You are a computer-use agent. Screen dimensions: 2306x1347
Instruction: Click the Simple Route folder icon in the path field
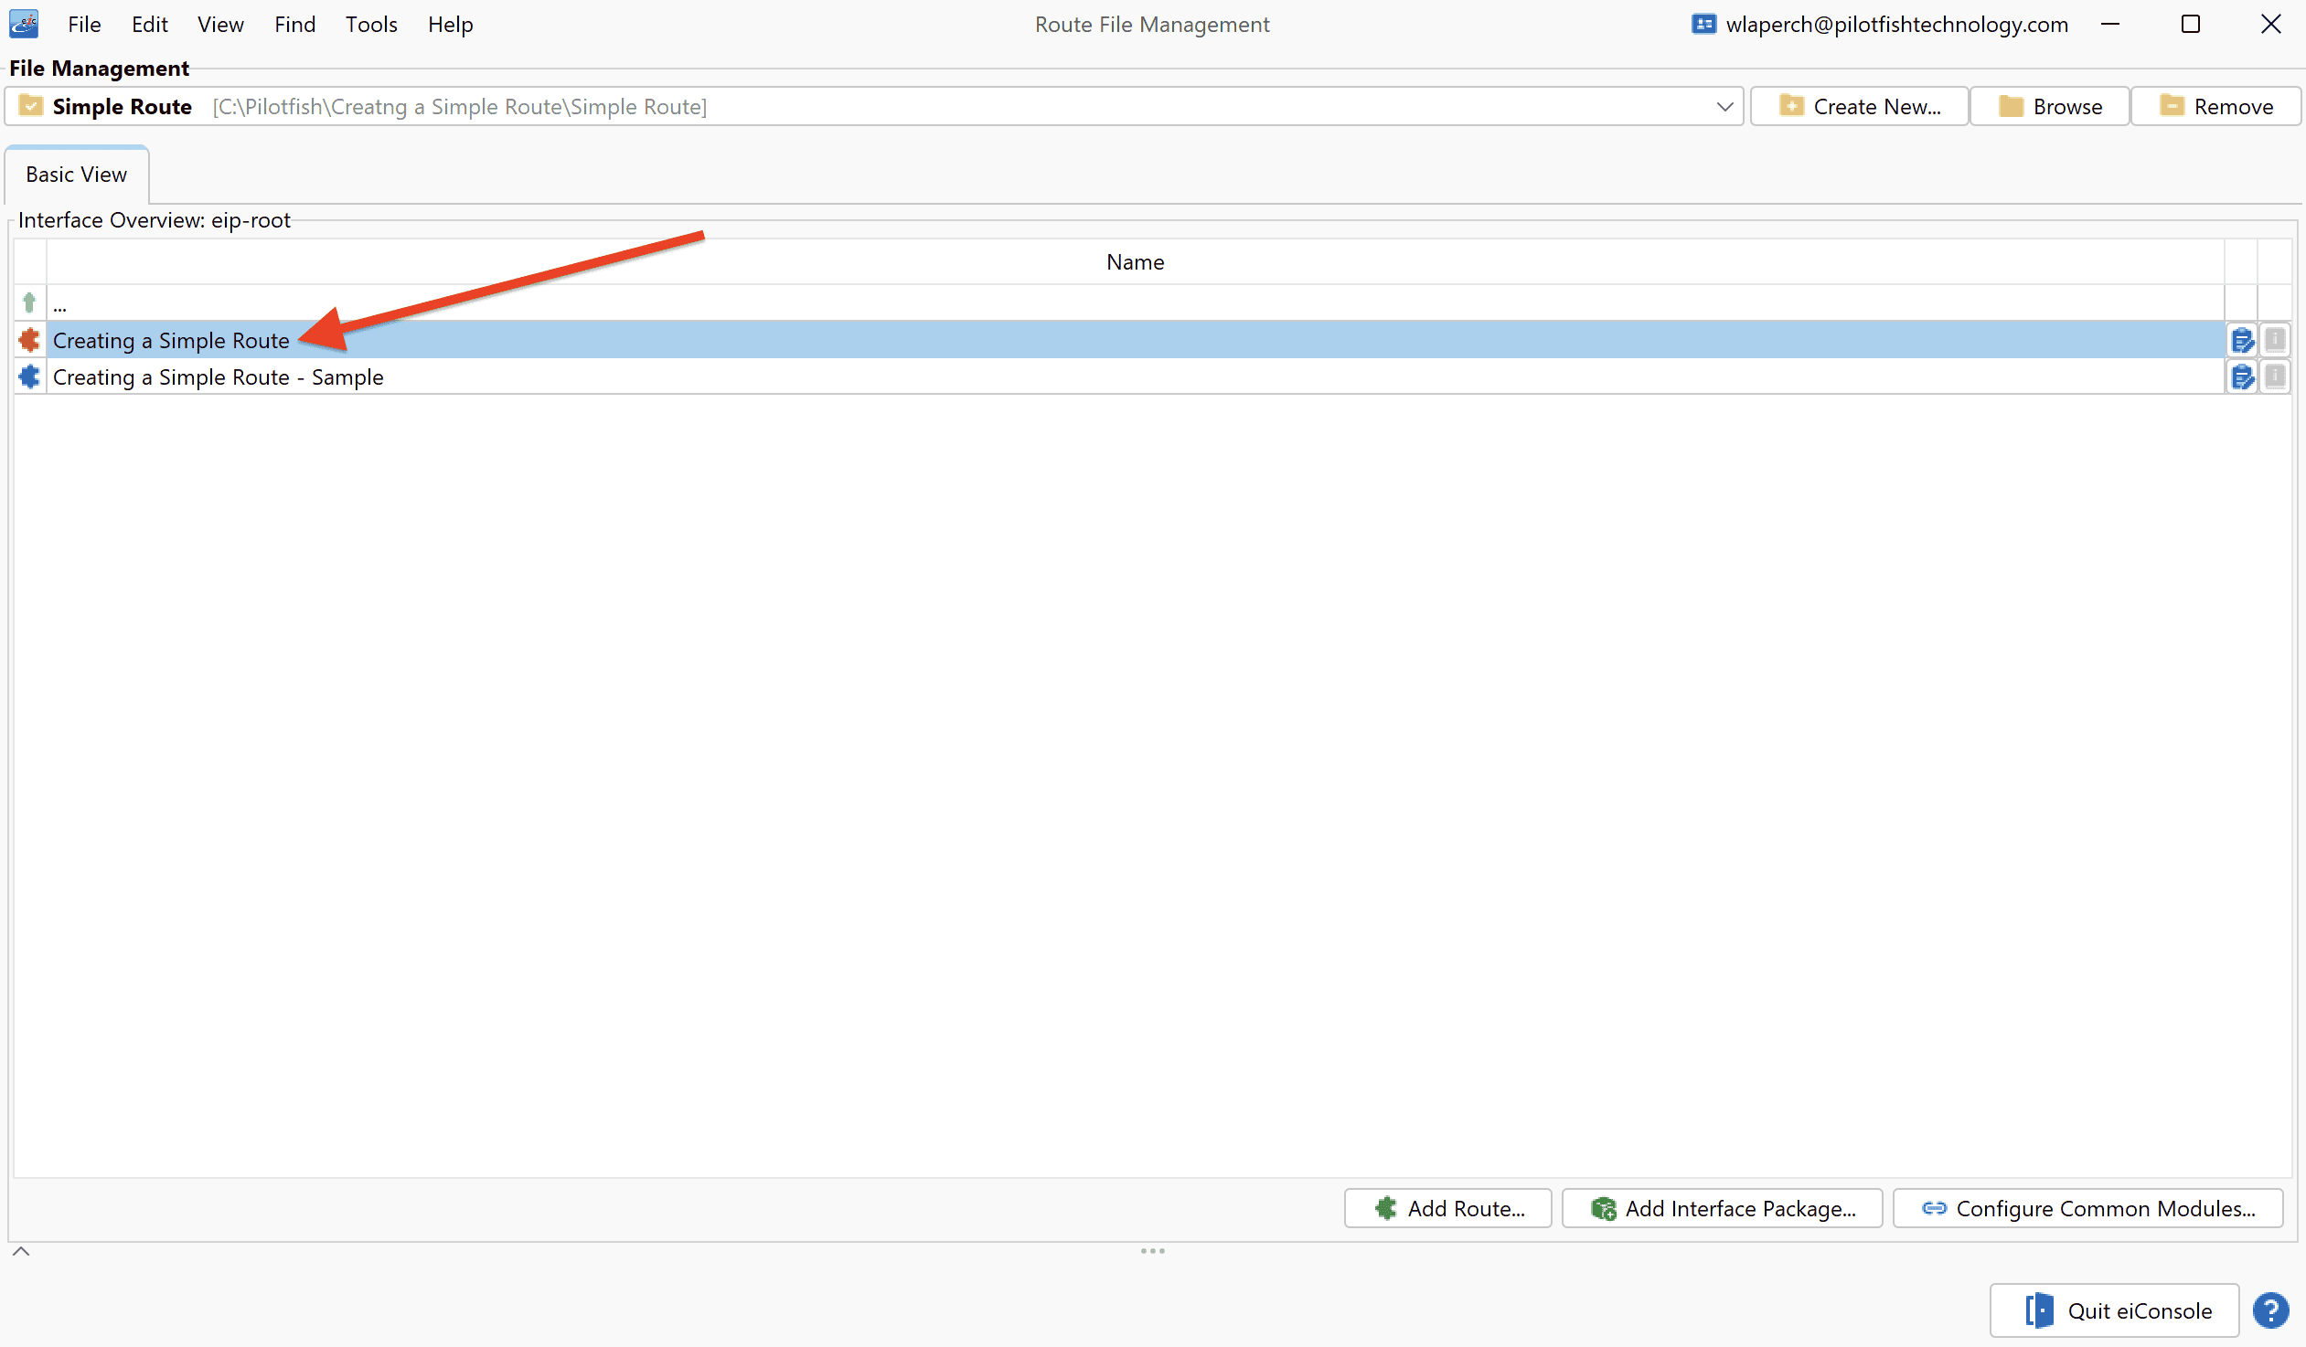click(31, 106)
